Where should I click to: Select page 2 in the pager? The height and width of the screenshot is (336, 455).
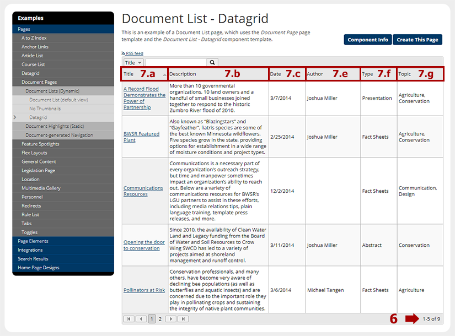160,319
